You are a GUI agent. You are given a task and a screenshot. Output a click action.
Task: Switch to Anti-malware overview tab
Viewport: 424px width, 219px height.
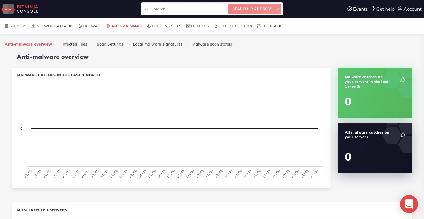[28, 44]
